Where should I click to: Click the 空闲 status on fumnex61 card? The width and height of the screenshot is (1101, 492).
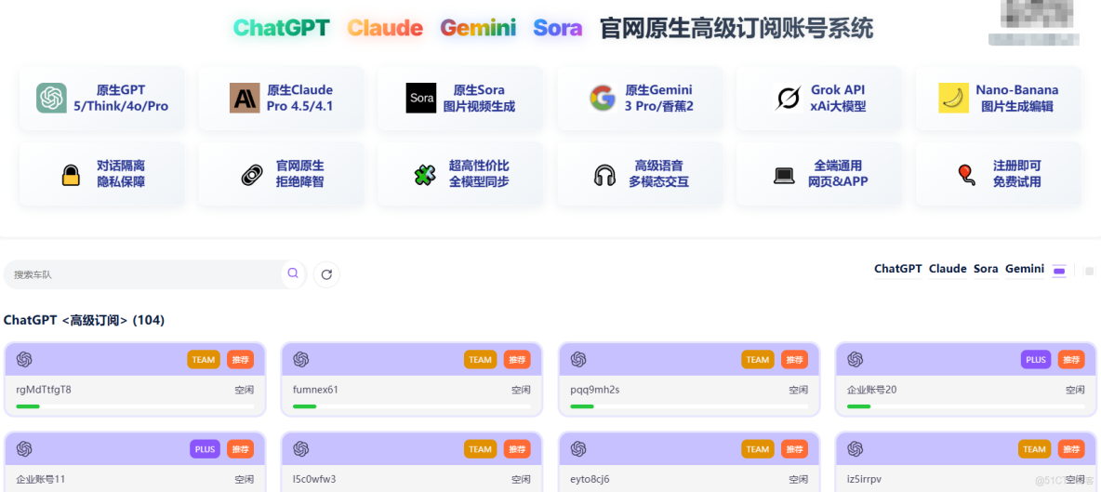point(521,390)
